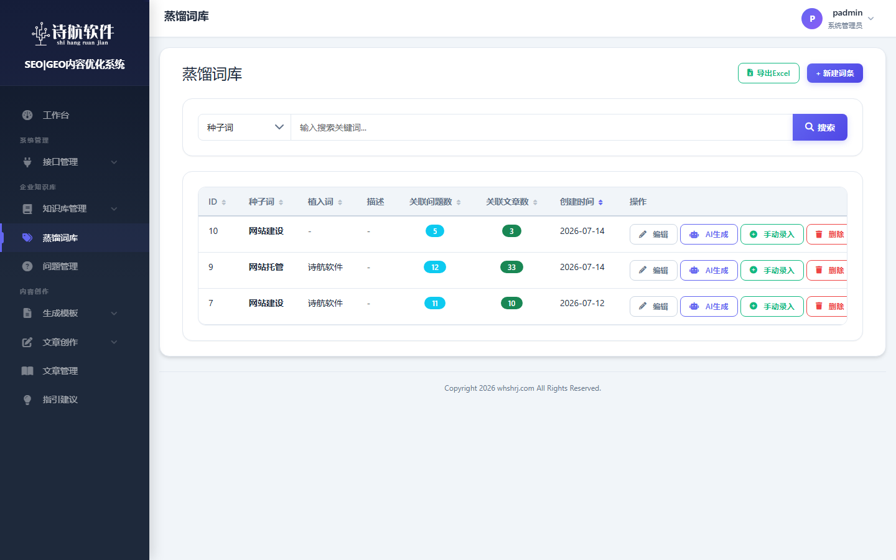Screen dimensions: 896x560
Task: Focus the 输入搜索关键词 search field
Action: tap(541, 127)
